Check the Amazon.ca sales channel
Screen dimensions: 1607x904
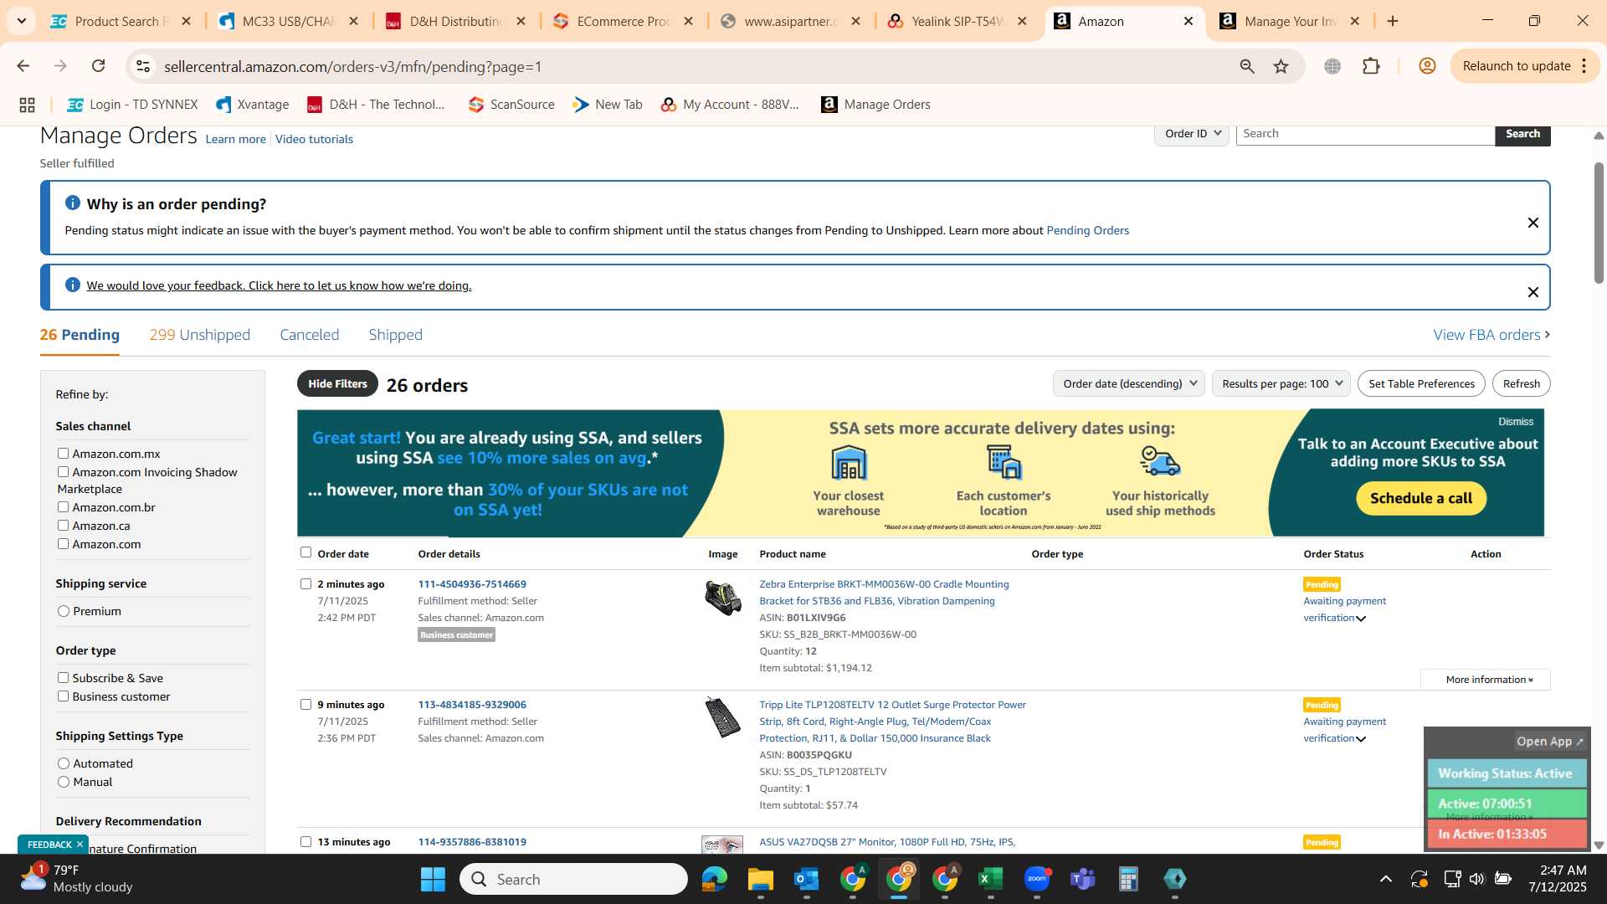(x=63, y=525)
